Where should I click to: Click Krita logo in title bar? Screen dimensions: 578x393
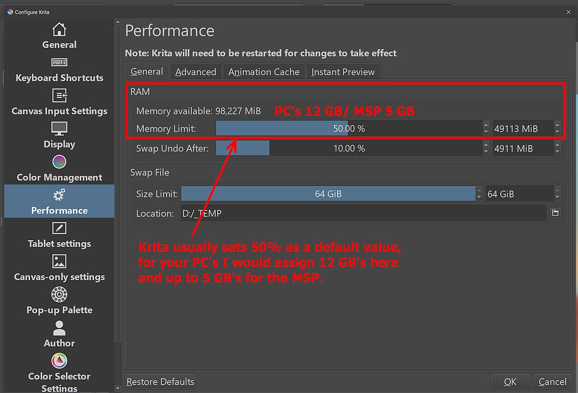click(x=10, y=12)
